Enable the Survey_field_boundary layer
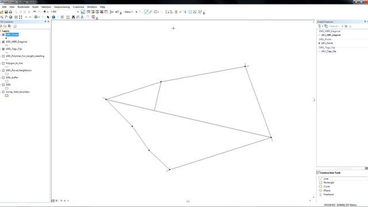 click(x=3, y=92)
